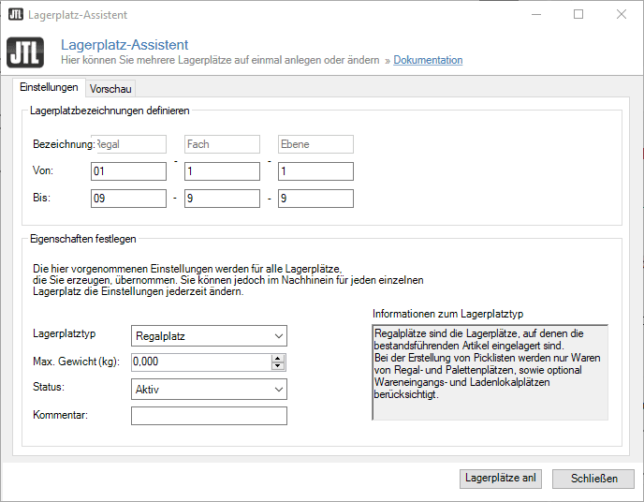Select the Einstellungen tab
Screen dimensions: 644x502
click(x=49, y=87)
